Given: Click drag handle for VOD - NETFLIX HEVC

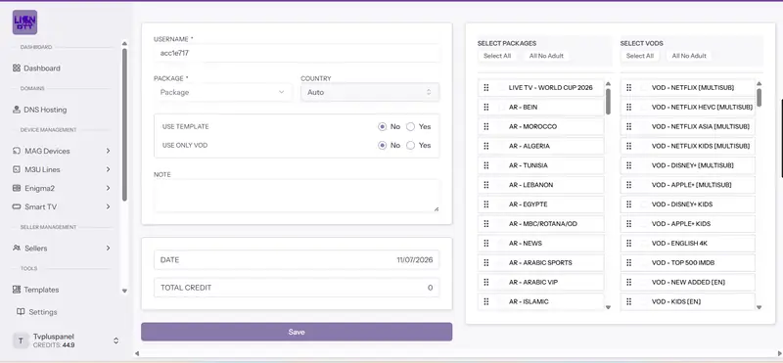Looking at the screenshot, I should [x=629, y=107].
